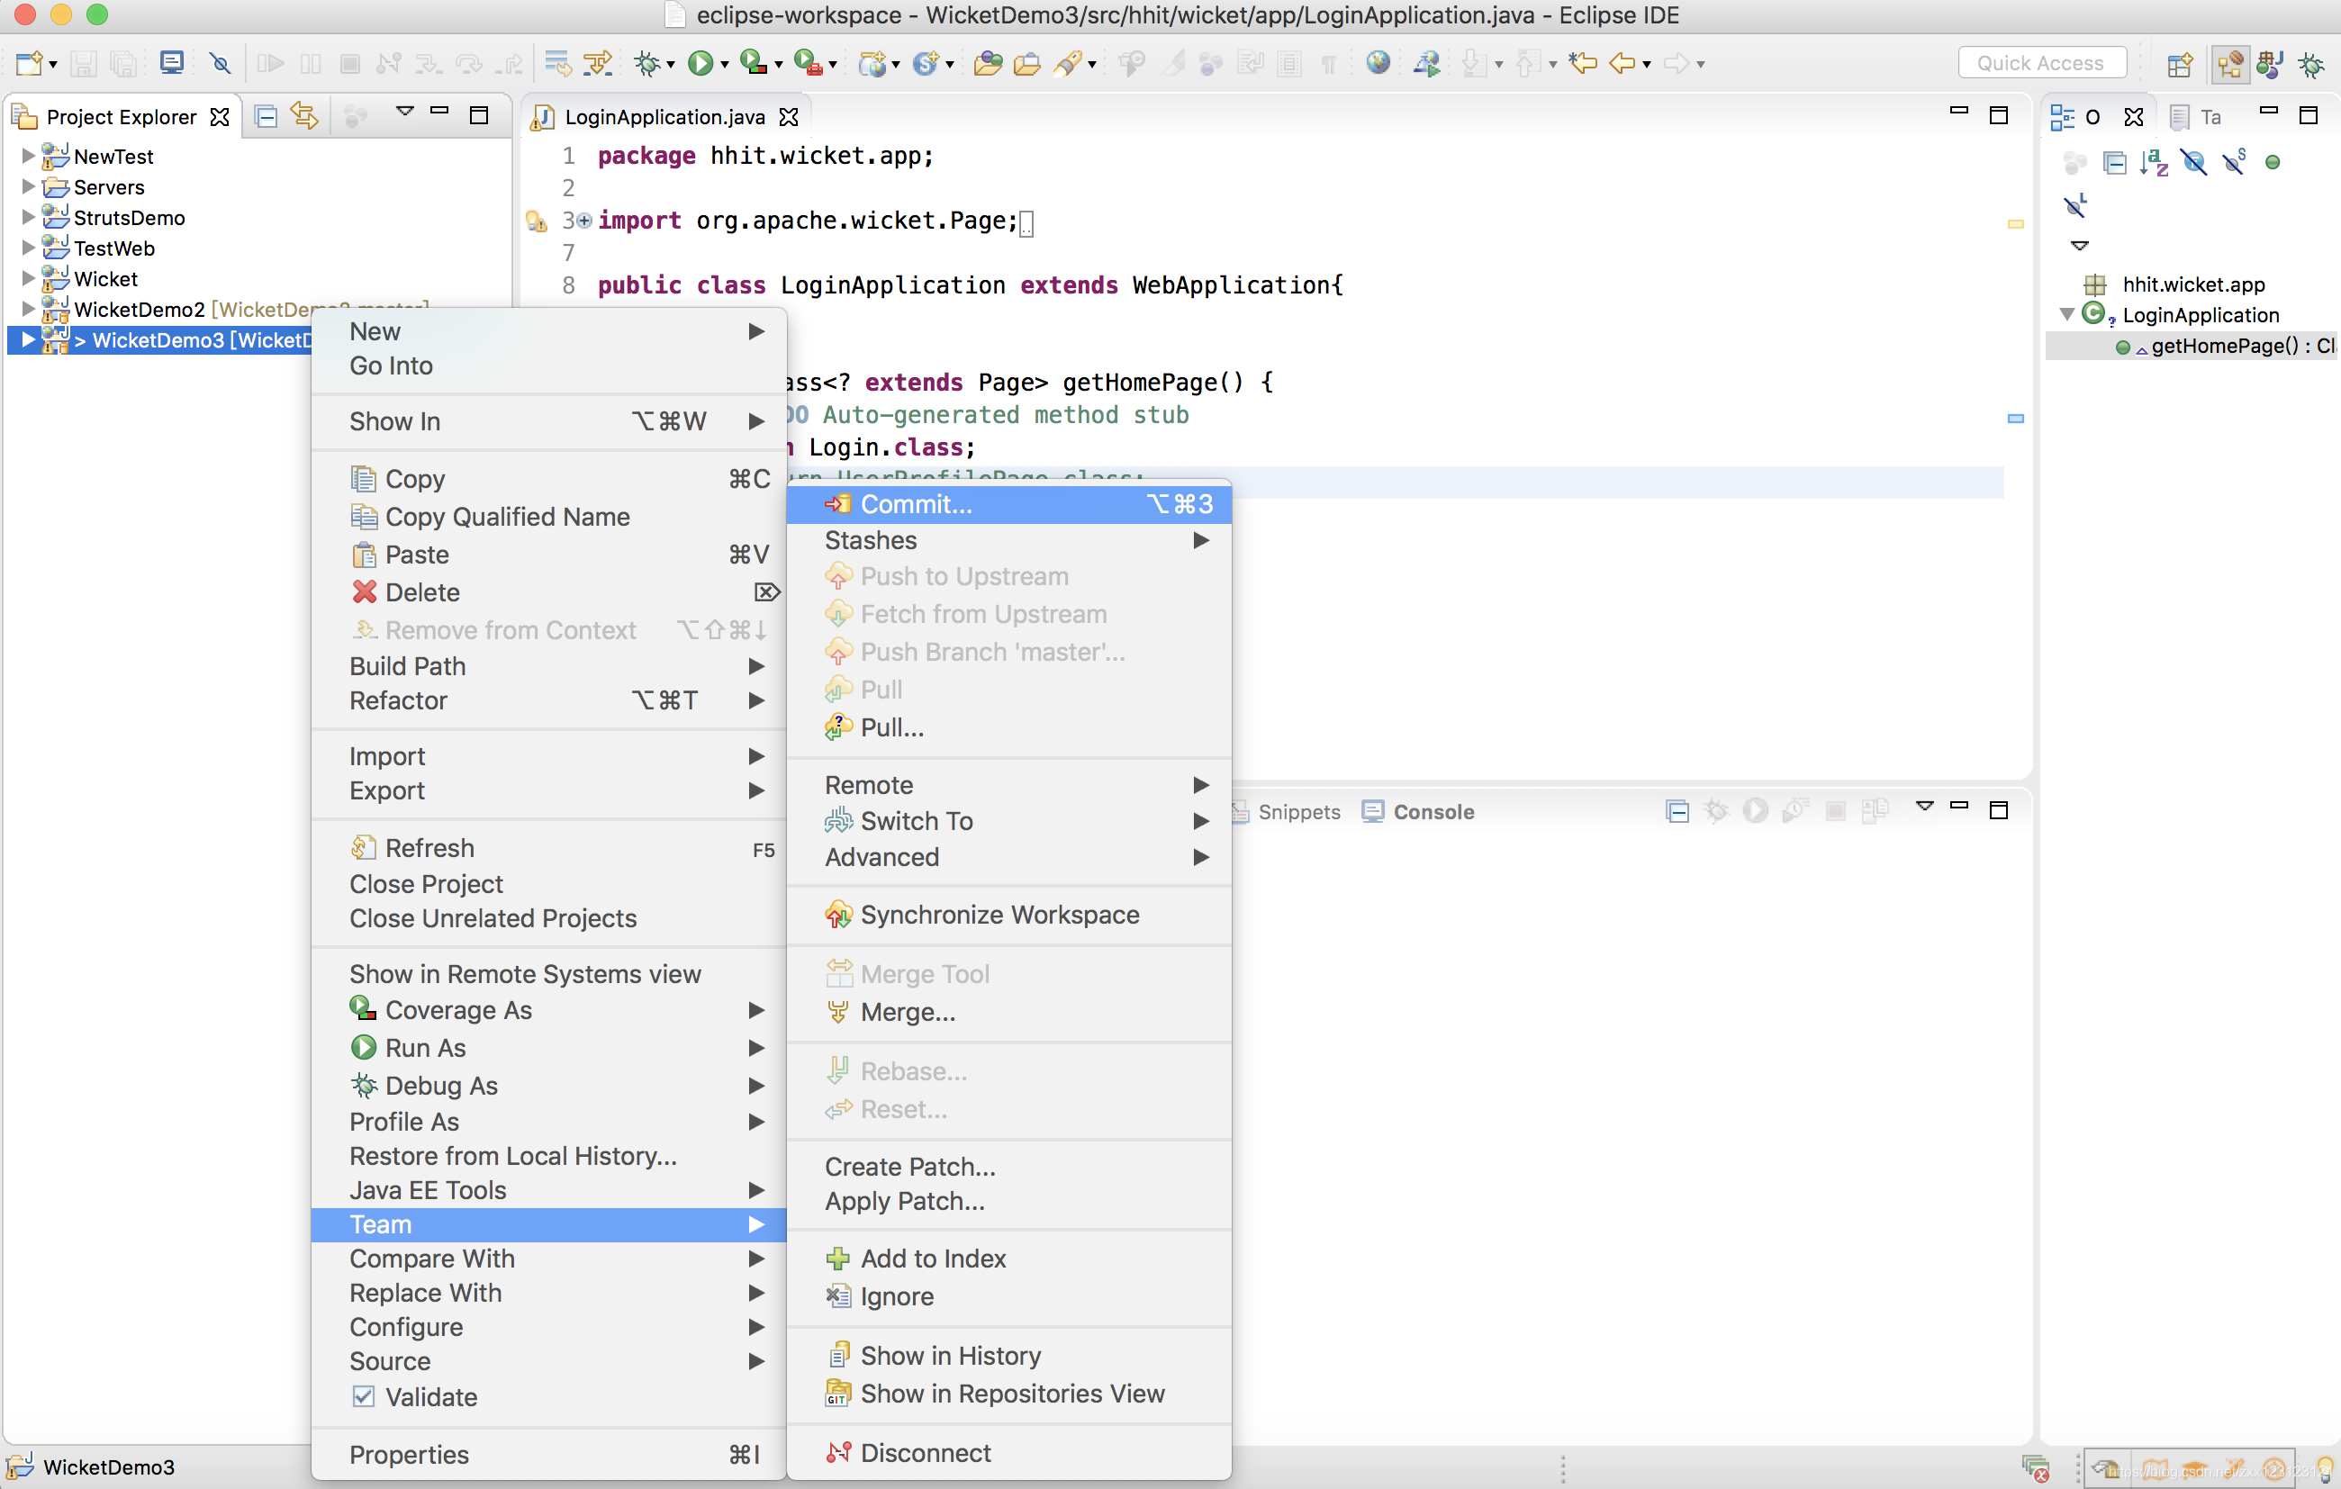Screen dimensions: 2341x1489
Task: Toggle the Validate checkbox in context menu
Action: point(364,1396)
